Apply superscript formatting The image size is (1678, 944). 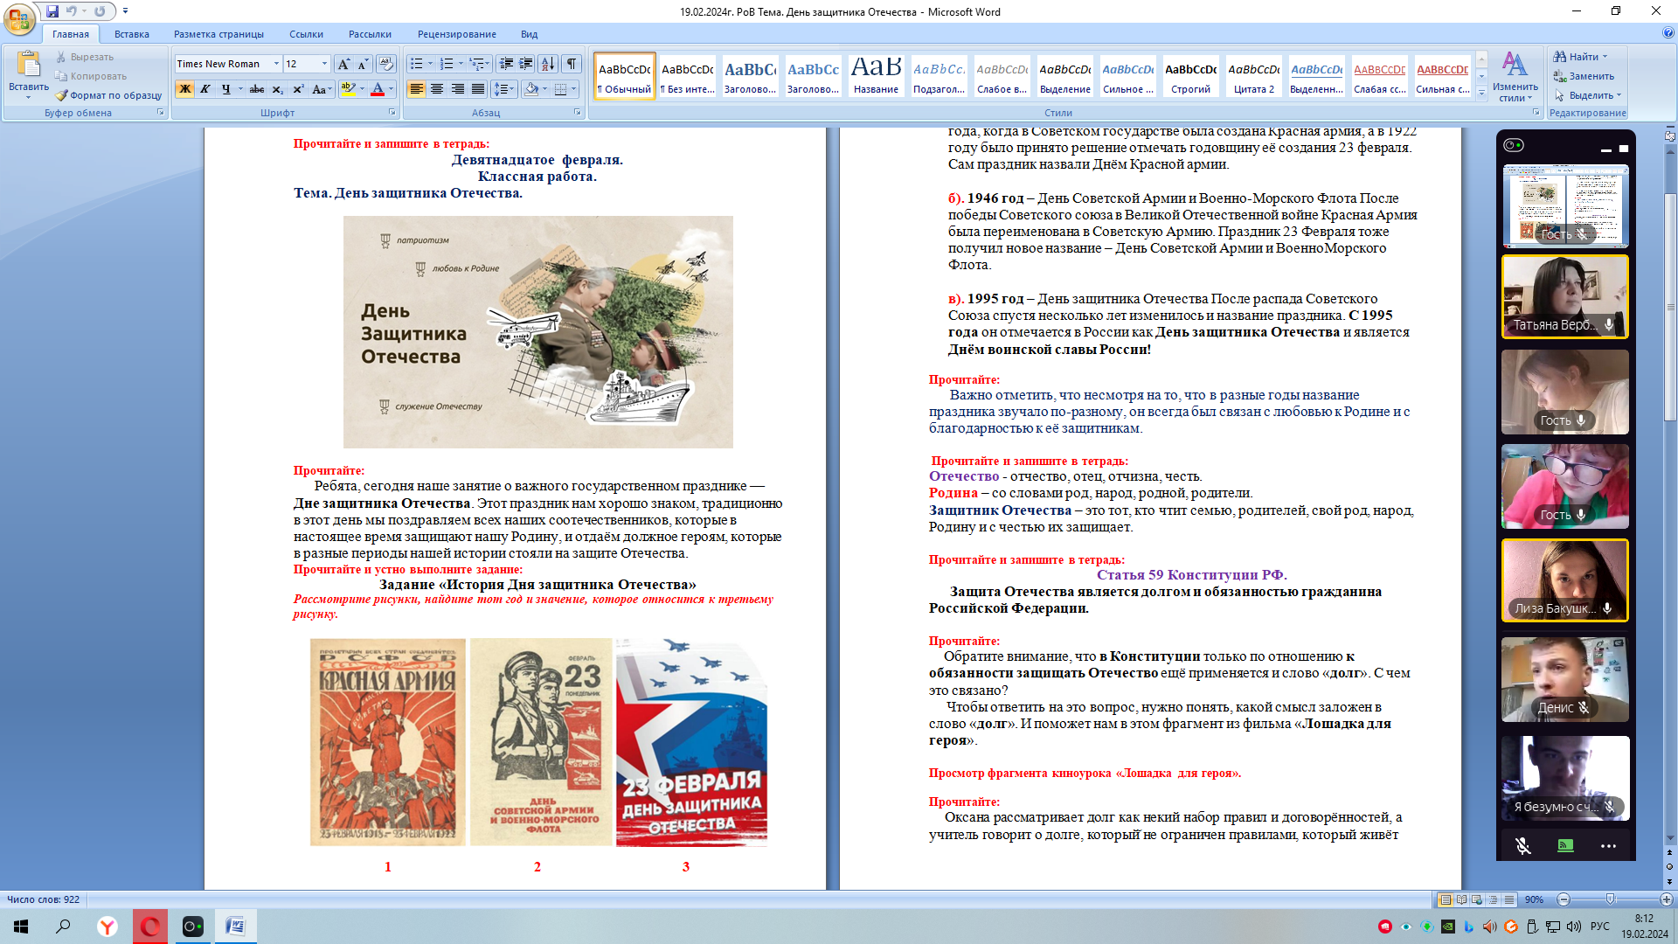click(298, 89)
